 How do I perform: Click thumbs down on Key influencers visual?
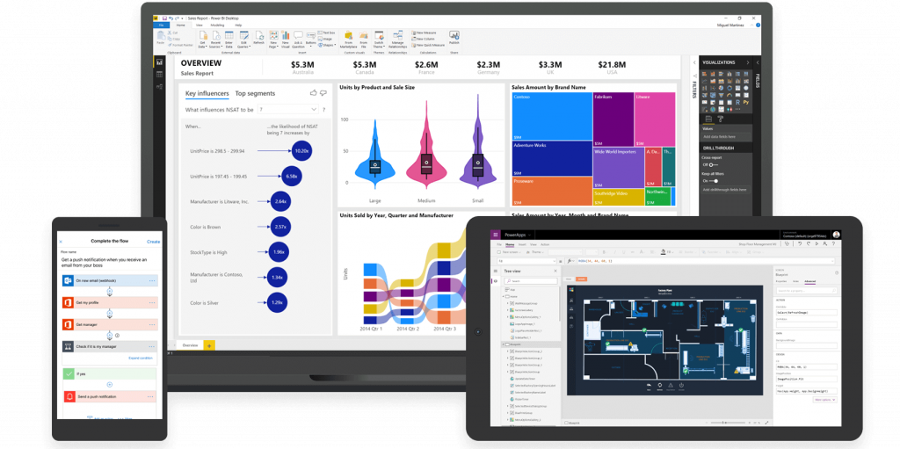coord(323,92)
